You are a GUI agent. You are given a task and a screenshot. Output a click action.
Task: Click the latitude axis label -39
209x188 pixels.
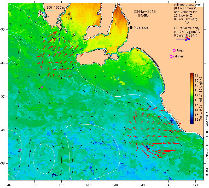click(3, 163)
